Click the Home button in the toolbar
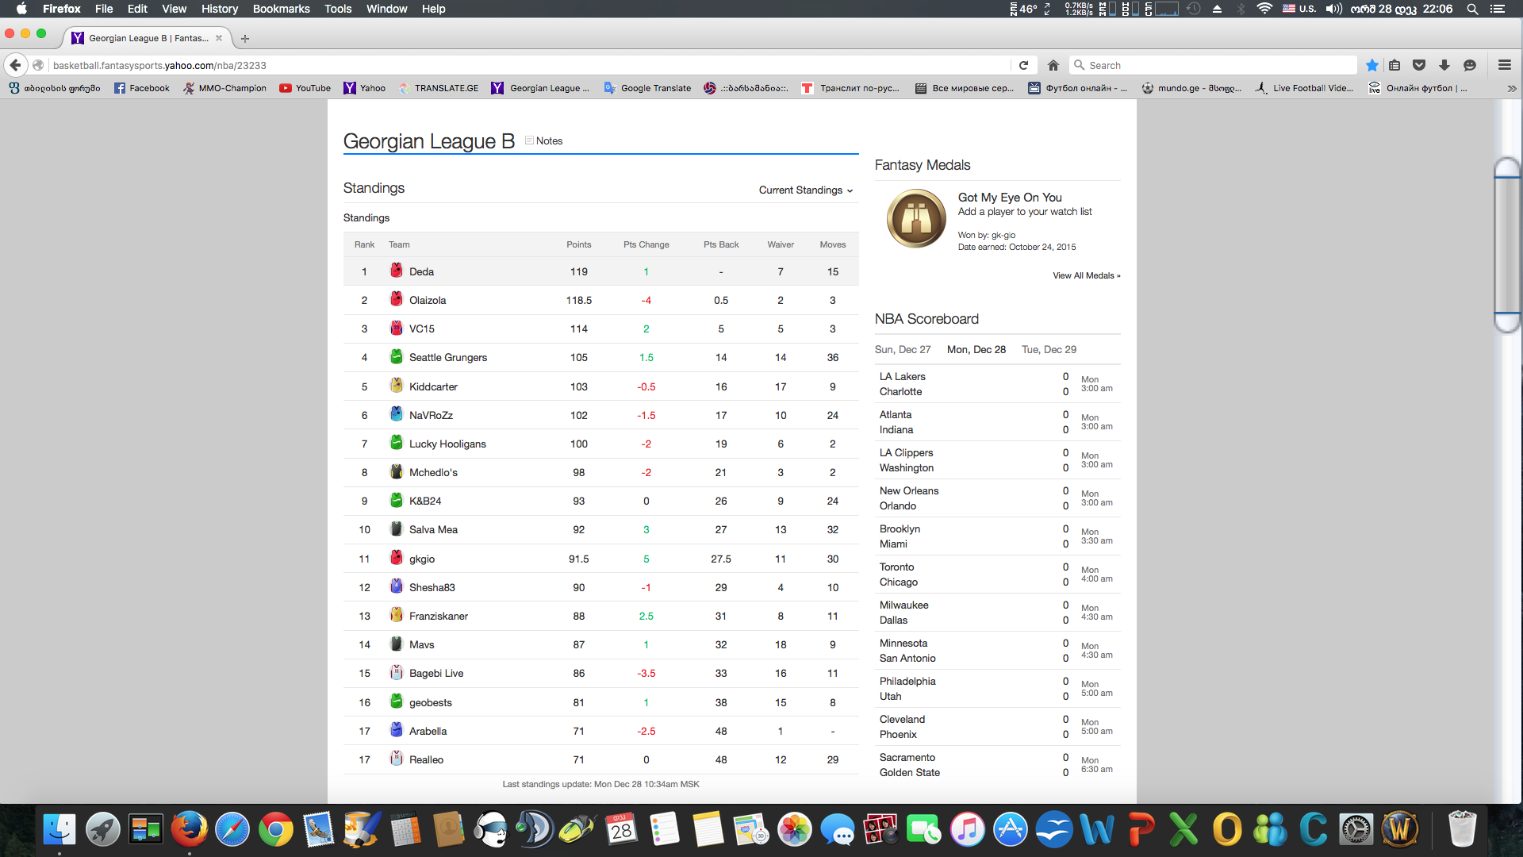The image size is (1523, 857). point(1053,65)
